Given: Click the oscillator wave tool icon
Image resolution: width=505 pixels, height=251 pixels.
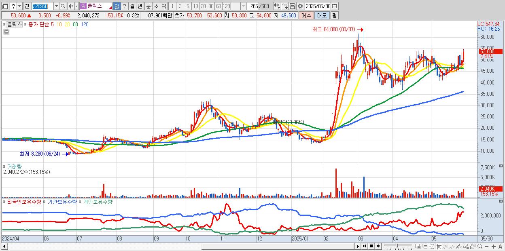Looking at the screenshot, I should [x=452, y=246].
